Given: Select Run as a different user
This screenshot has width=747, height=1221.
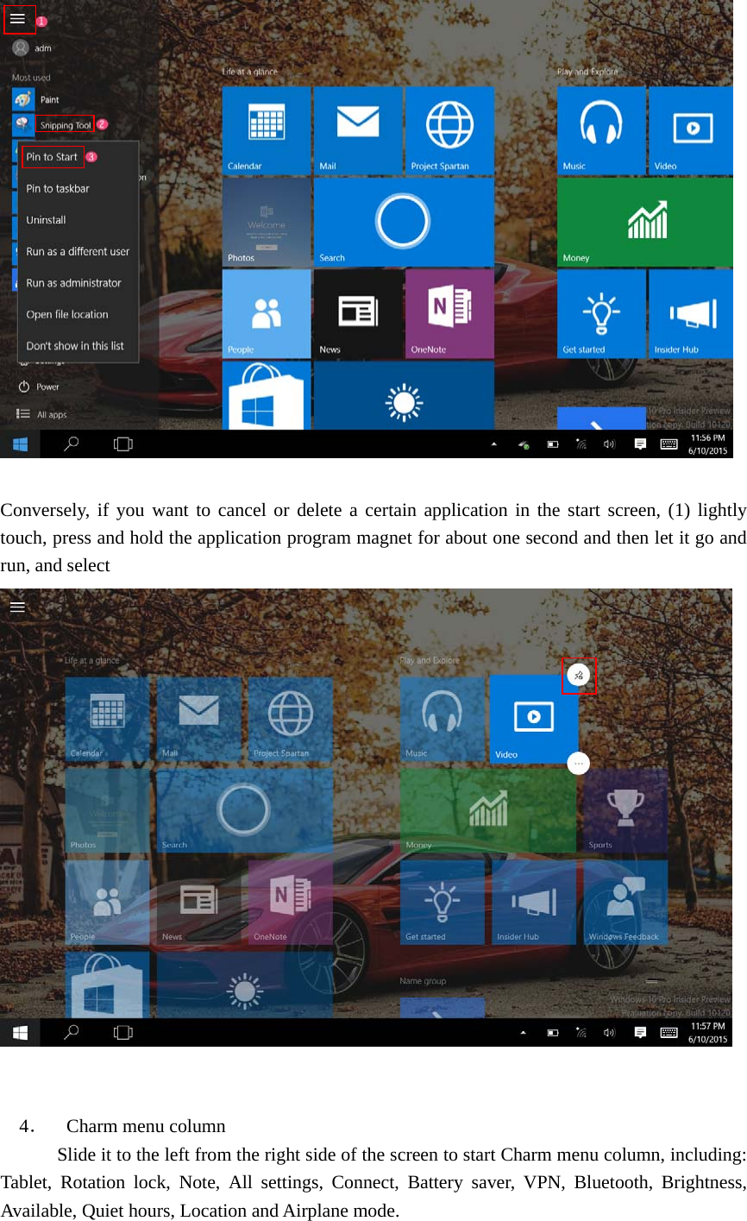Looking at the screenshot, I should pos(78,251).
